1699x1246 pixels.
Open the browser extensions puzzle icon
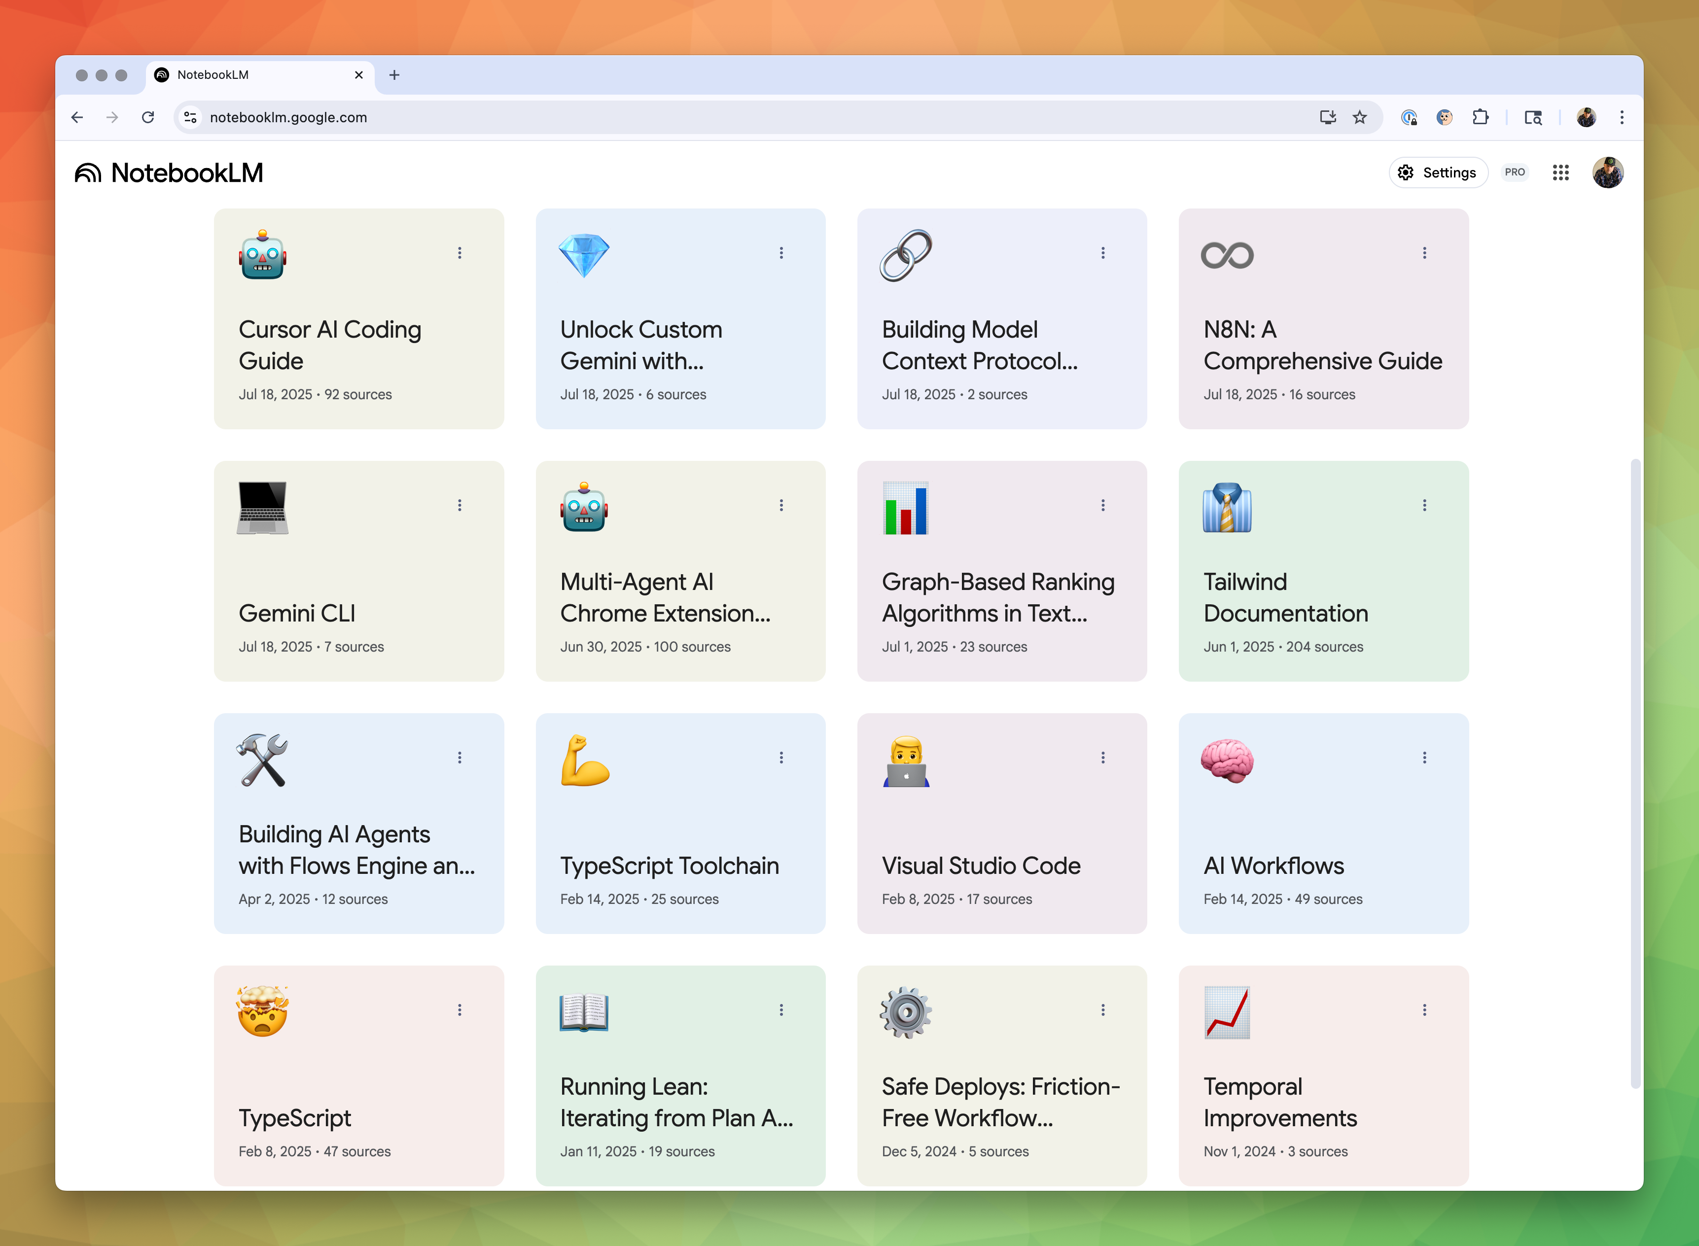[x=1480, y=117]
